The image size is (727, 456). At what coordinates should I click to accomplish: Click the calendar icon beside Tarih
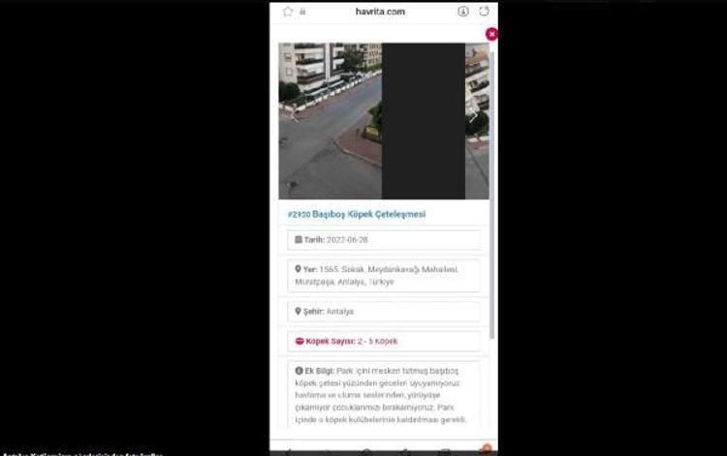[x=299, y=240]
